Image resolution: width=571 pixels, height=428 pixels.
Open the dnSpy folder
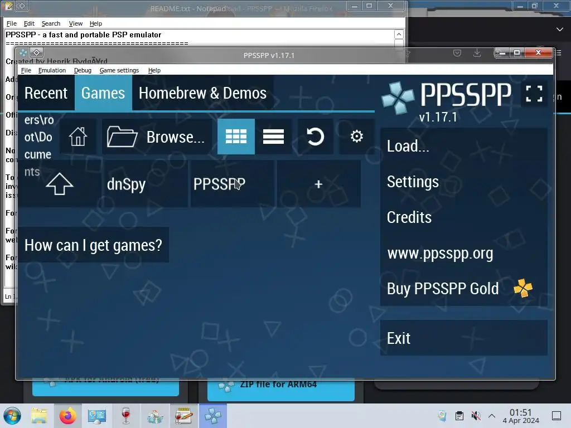coord(145,184)
